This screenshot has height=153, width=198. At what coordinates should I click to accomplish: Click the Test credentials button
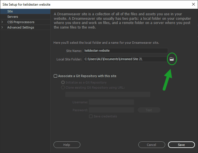[x=149, y=110]
